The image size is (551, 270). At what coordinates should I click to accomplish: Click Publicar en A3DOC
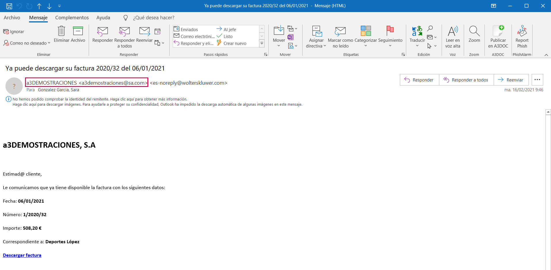pyautogui.click(x=498, y=37)
